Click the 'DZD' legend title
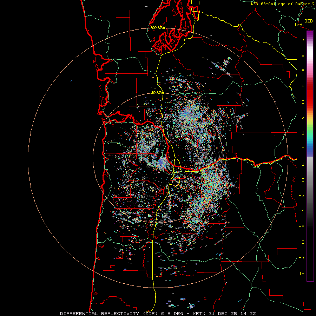The width and height of the screenshot is (316, 316). (309, 21)
